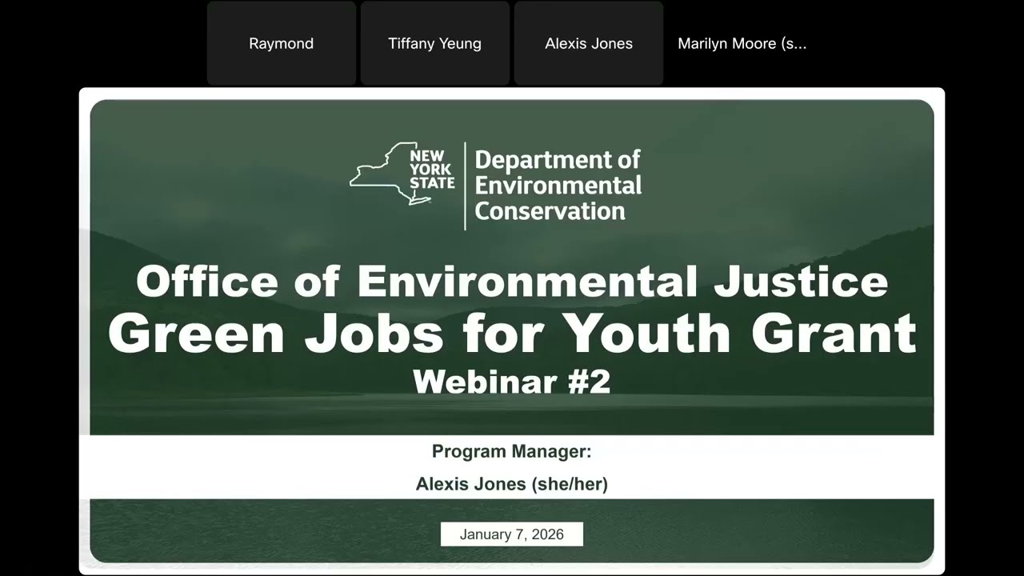Viewport: 1024px width, 576px height.
Task: Click 'Department of Environmental Conservation' text
Action: (558, 185)
